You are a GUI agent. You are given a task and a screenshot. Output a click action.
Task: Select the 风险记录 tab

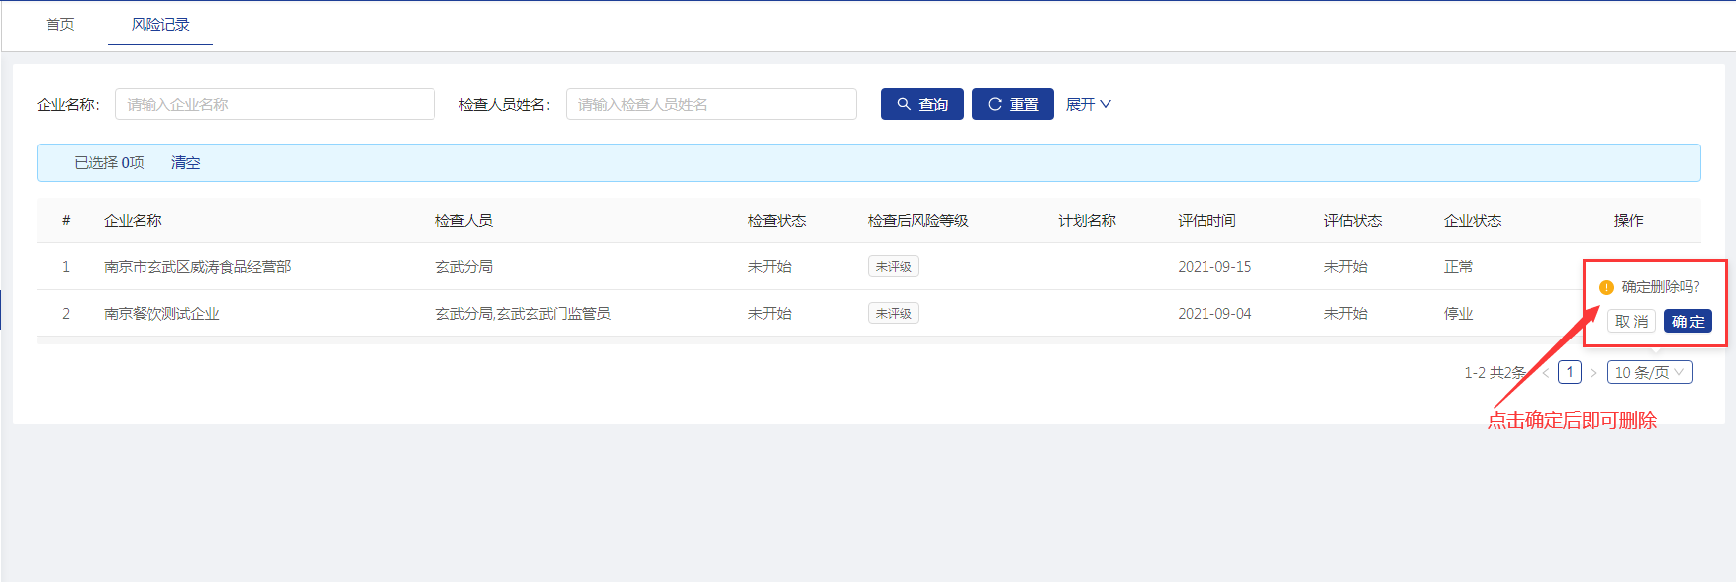160,24
